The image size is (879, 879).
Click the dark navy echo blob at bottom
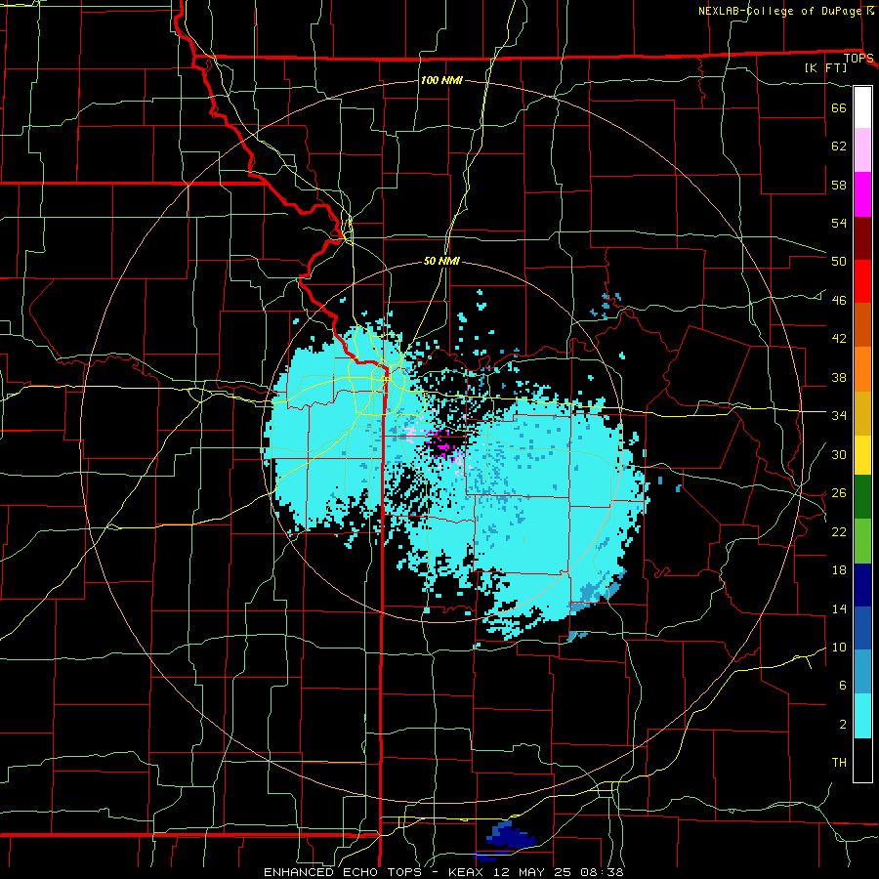click(x=510, y=835)
